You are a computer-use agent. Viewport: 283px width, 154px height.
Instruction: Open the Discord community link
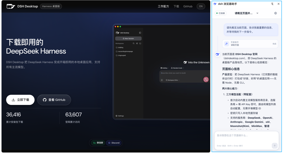pos(114,143)
